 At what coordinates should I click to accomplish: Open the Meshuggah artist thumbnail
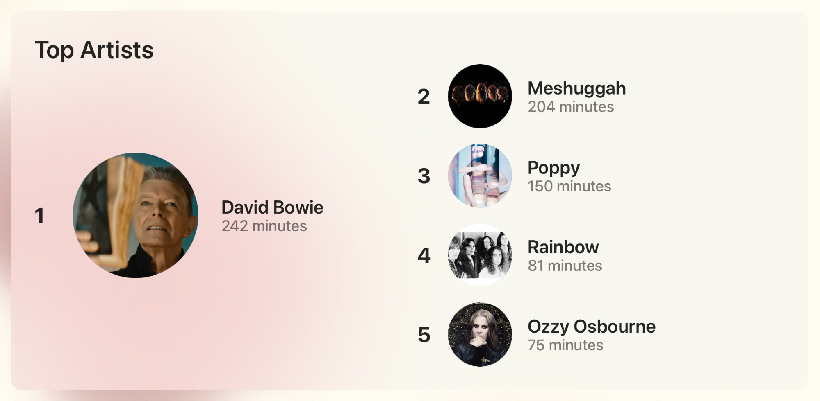(480, 96)
